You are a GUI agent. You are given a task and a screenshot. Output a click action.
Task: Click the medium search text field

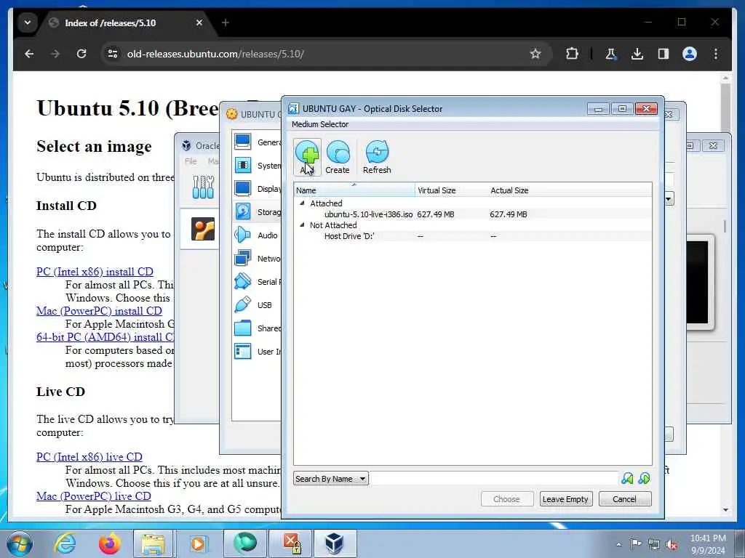coord(493,478)
